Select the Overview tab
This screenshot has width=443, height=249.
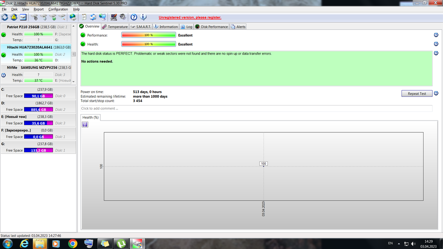[x=90, y=26]
